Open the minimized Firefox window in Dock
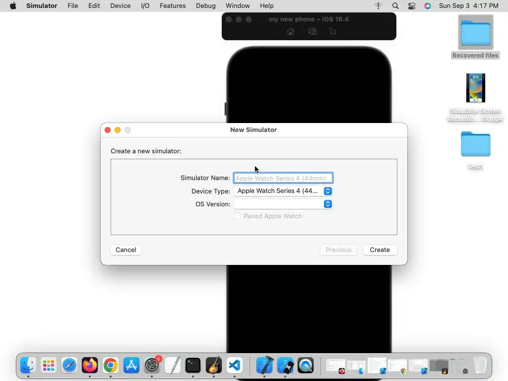The height and width of the screenshot is (381, 508). click(336, 366)
